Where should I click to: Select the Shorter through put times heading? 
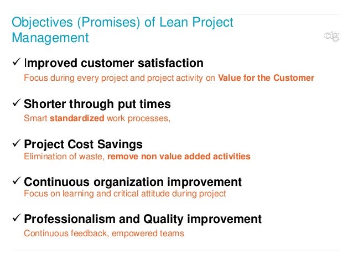click(97, 104)
